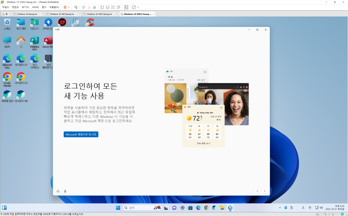This screenshot has height=216, width=348.
Task: Go to the previous page arrow in the 시작 window
Action: click(x=258, y=191)
